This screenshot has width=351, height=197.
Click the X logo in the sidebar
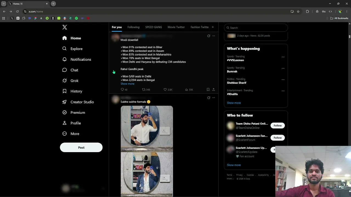point(65,27)
